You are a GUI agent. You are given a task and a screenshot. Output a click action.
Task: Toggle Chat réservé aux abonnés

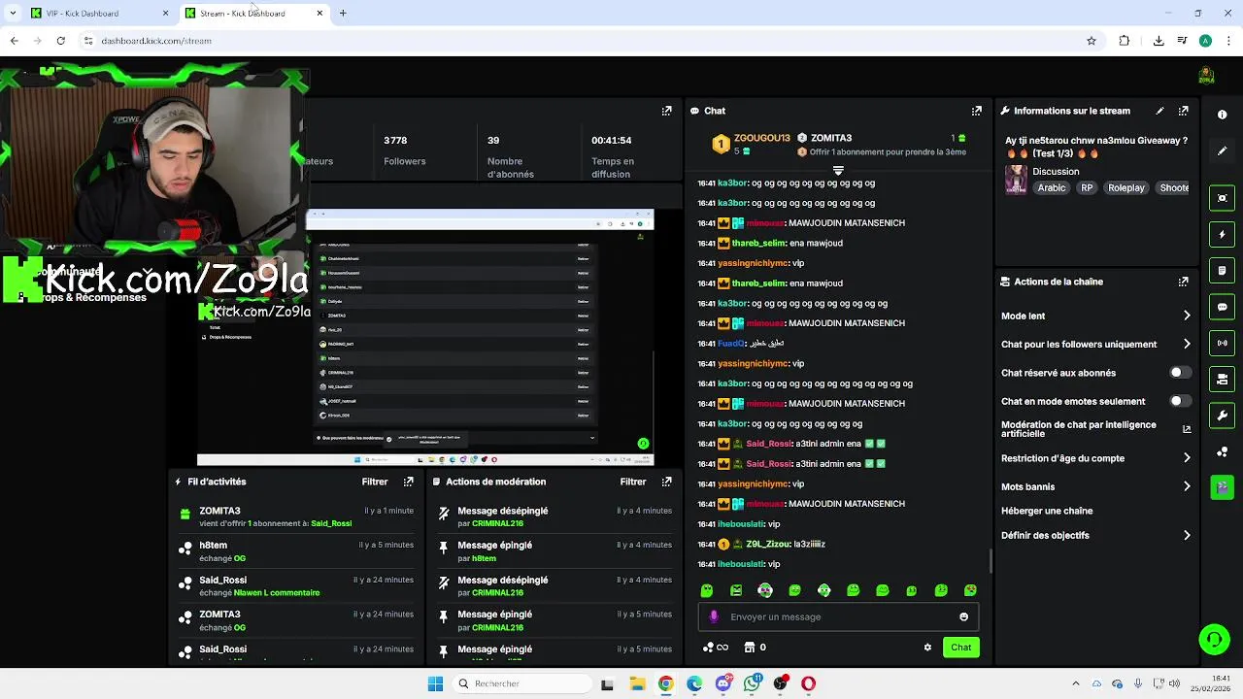[x=1179, y=373]
